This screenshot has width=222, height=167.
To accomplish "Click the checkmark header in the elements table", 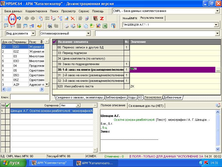I will pos(54,42).
